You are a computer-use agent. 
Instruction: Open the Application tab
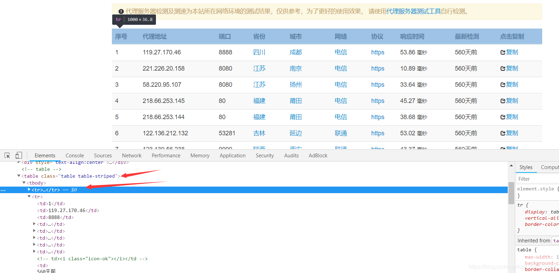(x=233, y=156)
